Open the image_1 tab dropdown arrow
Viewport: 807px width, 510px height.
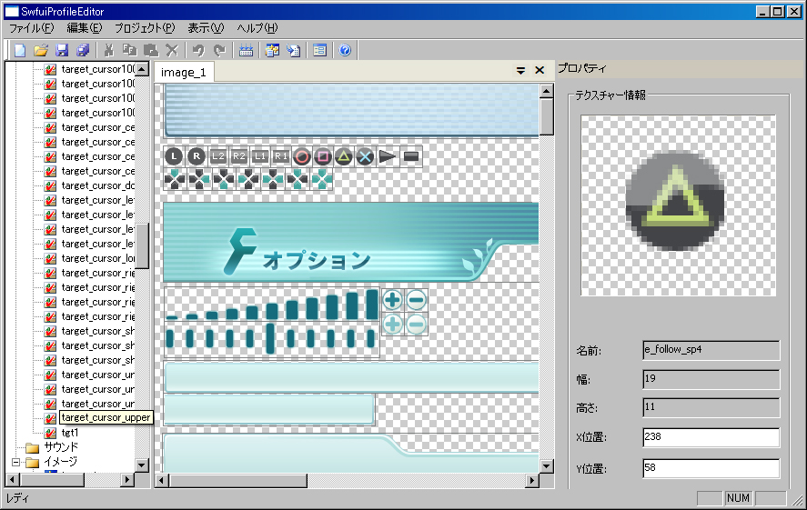(x=520, y=71)
